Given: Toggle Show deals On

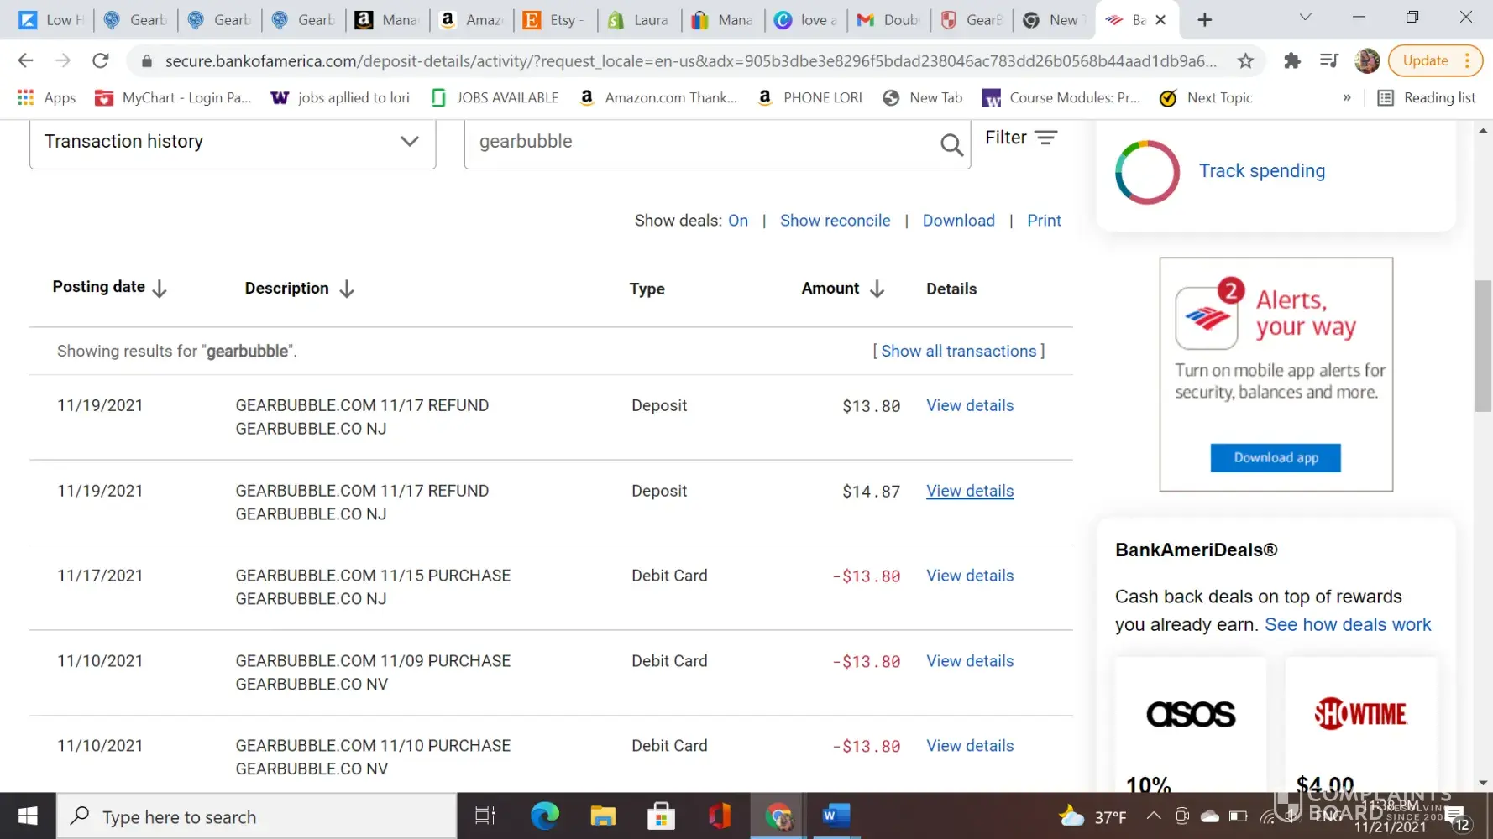Looking at the screenshot, I should [x=738, y=221].
